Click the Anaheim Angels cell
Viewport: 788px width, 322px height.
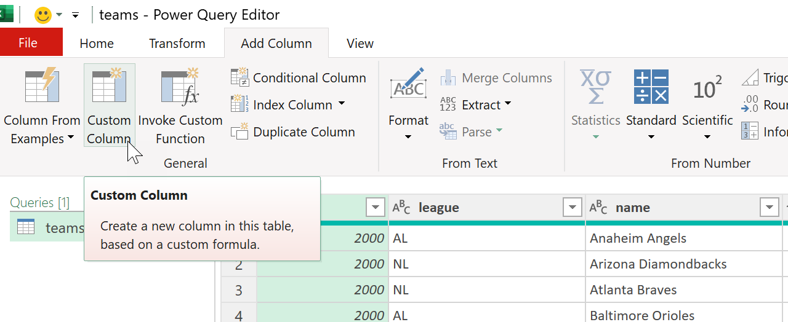[x=638, y=238]
